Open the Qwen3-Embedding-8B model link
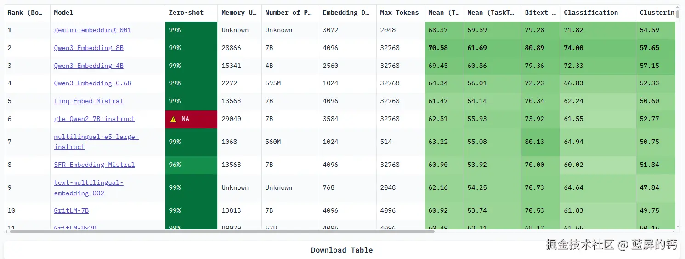The image size is (685, 259). (x=89, y=48)
